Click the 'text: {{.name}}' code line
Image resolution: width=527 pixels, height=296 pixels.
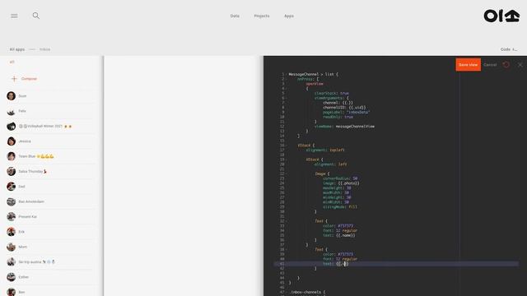point(338,235)
